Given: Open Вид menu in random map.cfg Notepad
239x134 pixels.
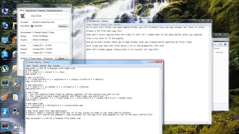Looking at the screenshot, I should pyautogui.click(x=50, y=66).
